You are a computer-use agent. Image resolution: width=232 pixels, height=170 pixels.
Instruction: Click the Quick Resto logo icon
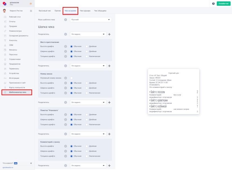point(5,3)
